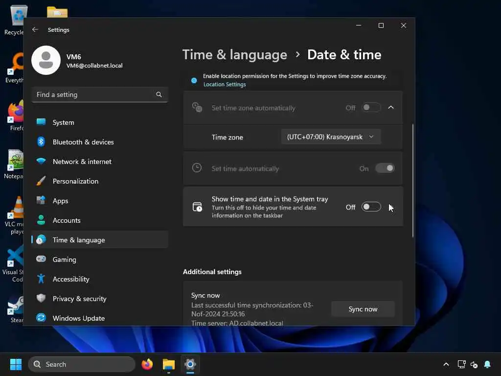
Task: Open Accounts settings category
Action: (100, 220)
